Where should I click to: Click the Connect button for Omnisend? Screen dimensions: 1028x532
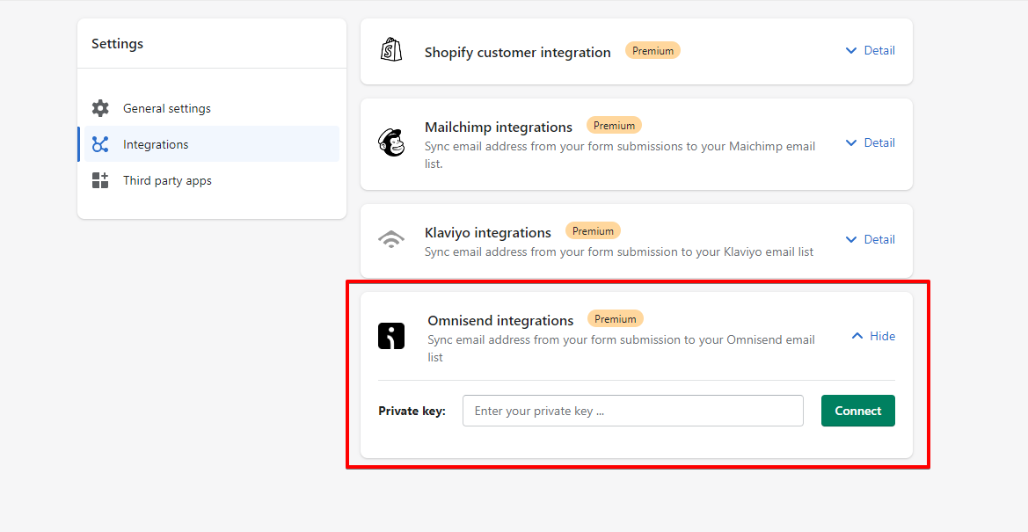coord(857,411)
